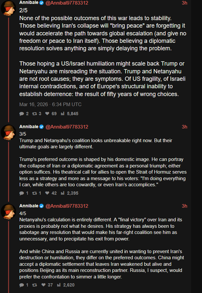Open @Annibal97783312 handle on 4/5 post
Screen dimensions: 202x293
point(67,206)
